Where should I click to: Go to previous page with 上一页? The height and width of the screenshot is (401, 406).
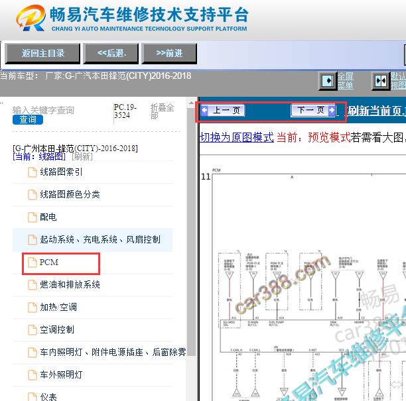(223, 111)
